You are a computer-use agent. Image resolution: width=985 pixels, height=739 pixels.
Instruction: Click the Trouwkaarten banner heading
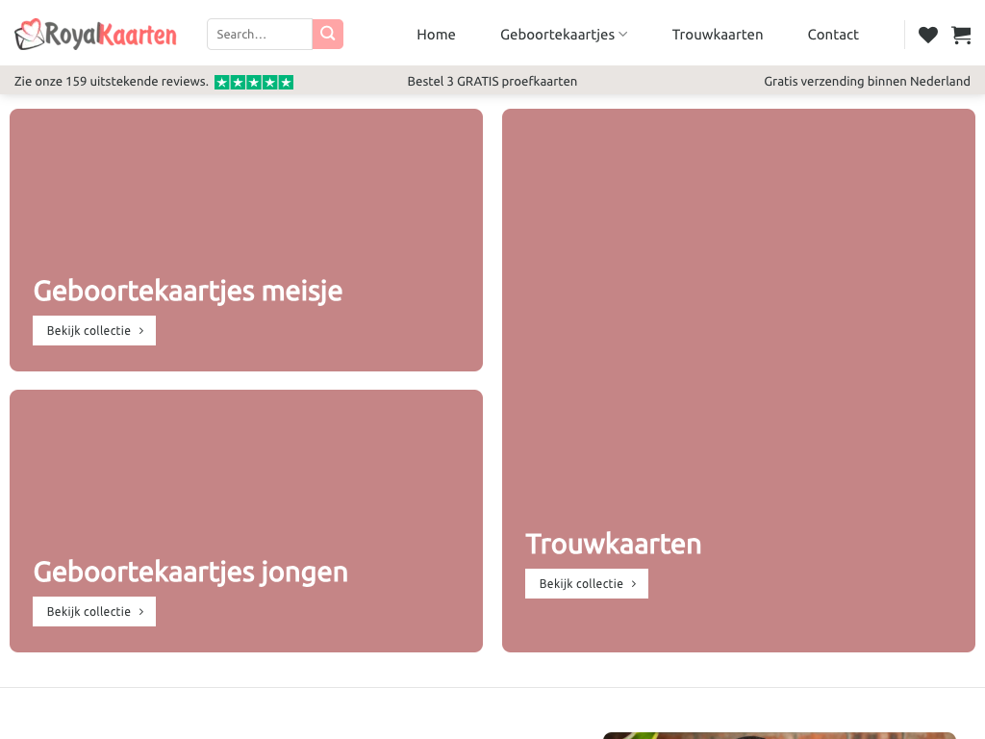point(614,544)
